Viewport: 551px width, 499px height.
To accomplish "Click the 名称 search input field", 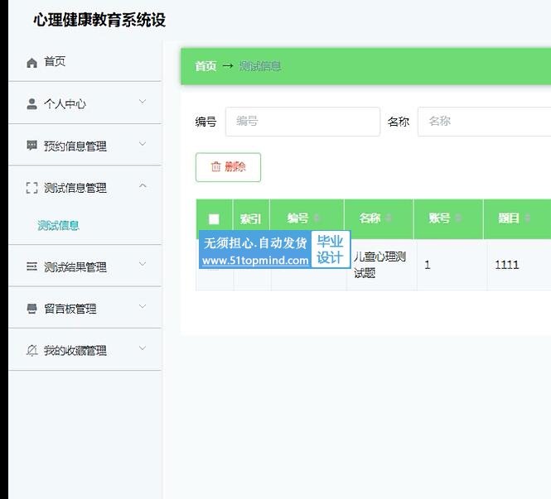I will pyautogui.click(x=484, y=122).
